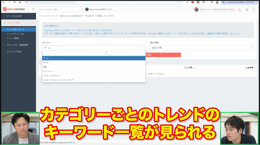The width and height of the screenshot is (260, 145).
Task: Select ゲーム in category list
Action: 94,58
